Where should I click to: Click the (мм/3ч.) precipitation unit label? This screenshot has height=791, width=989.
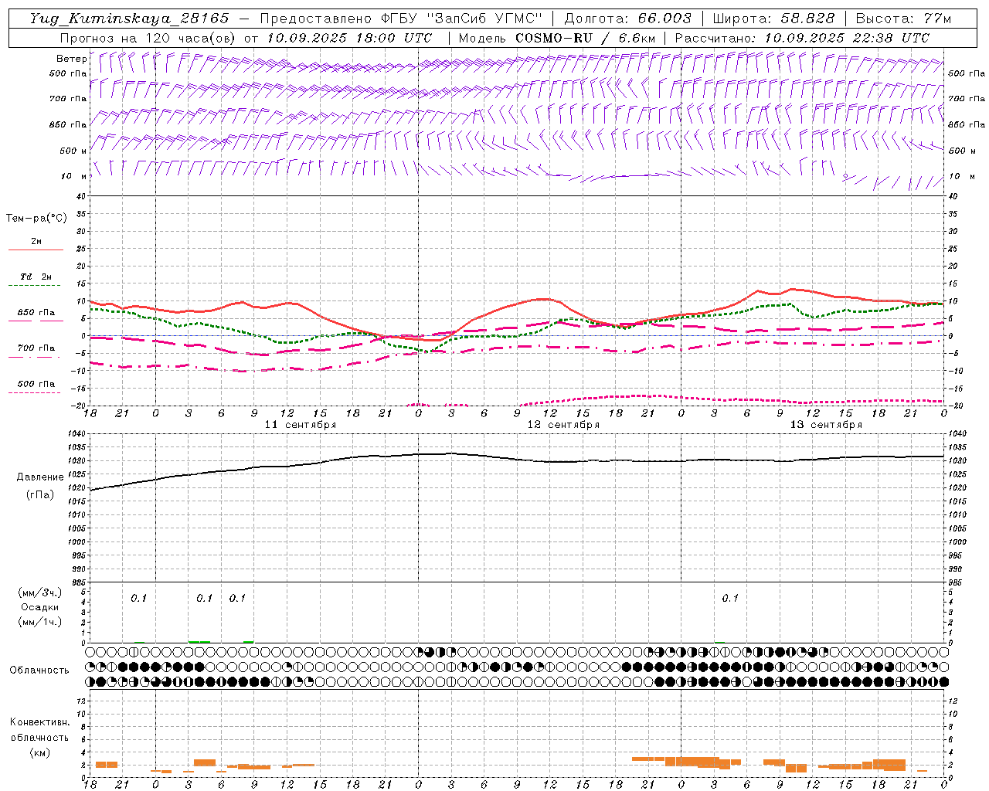[x=39, y=592]
